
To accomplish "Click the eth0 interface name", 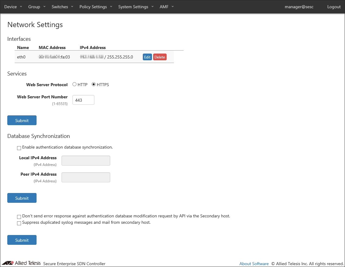I will (x=21, y=57).
